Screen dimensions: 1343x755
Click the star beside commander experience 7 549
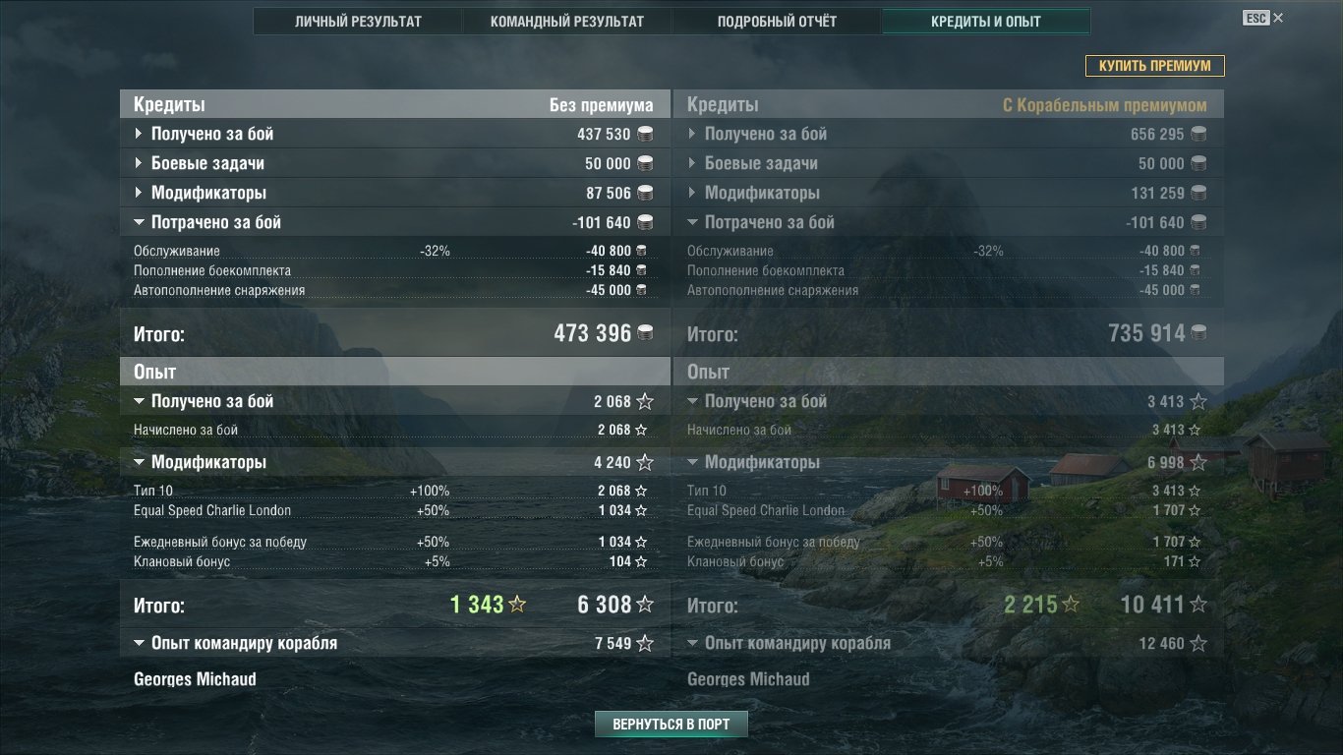click(645, 644)
